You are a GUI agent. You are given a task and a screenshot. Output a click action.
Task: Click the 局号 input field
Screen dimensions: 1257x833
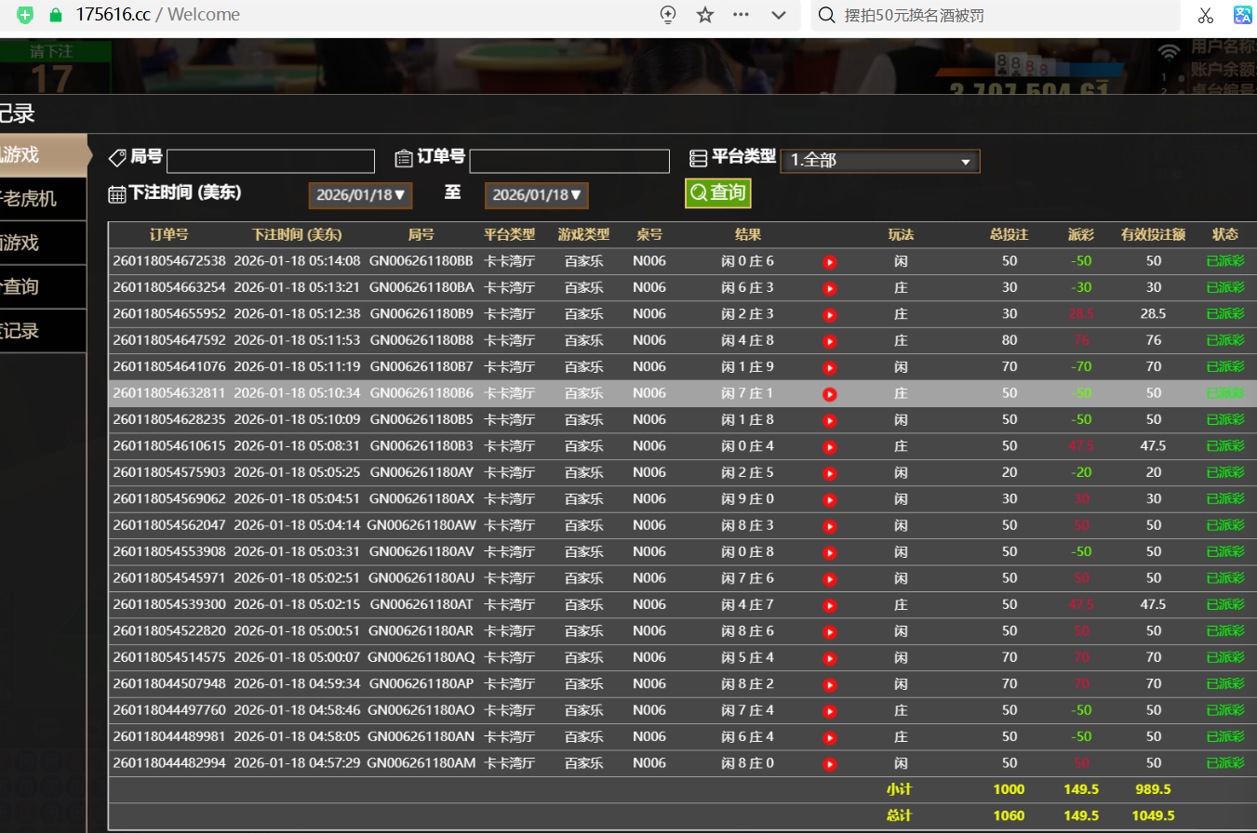tap(270, 161)
